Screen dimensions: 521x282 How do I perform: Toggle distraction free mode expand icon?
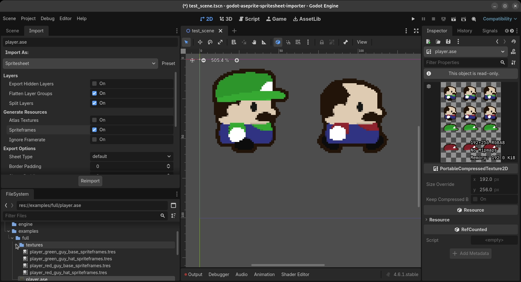(x=416, y=31)
